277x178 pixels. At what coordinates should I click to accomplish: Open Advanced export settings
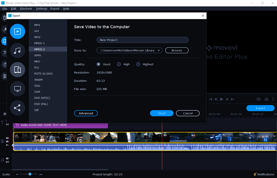click(x=86, y=113)
